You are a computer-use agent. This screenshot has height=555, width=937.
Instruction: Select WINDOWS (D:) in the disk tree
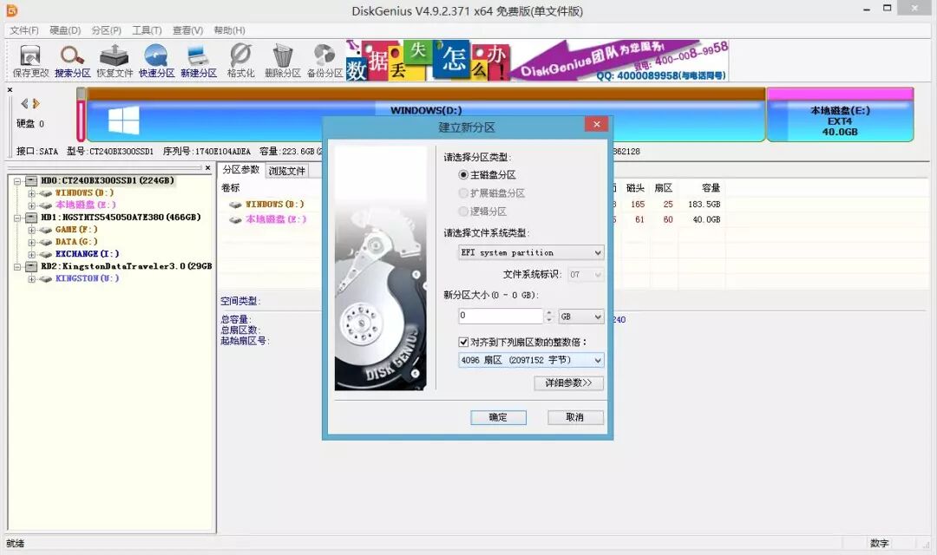pos(84,193)
